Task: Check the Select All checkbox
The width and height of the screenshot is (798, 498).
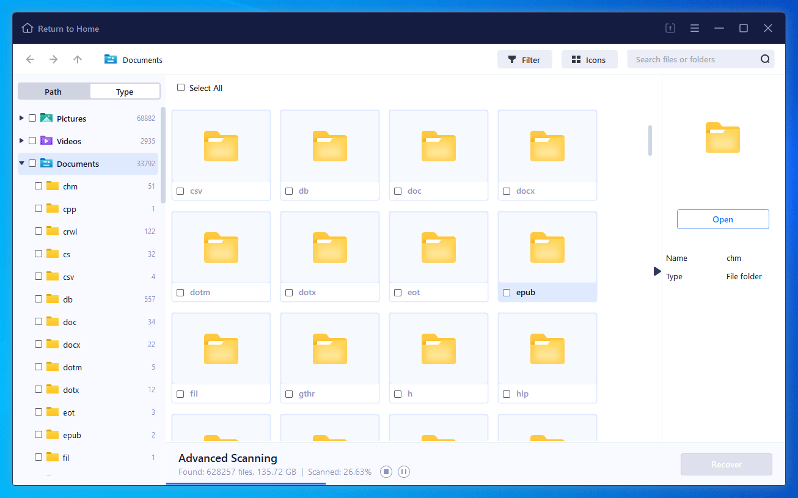Action: pyautogui.click(x=181, y=88)
